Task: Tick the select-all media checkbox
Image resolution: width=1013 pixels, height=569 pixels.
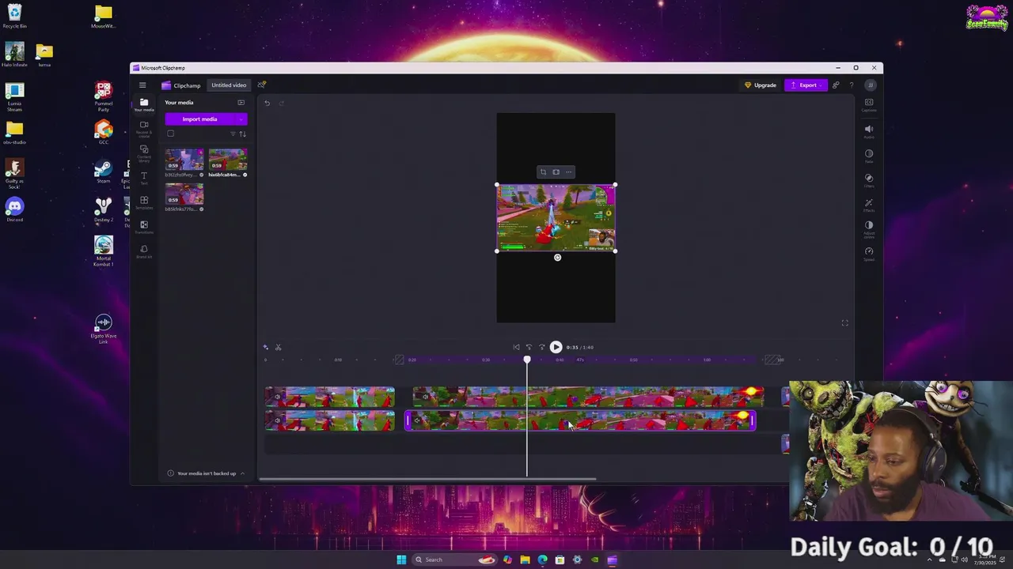Action: coord(170,134)
